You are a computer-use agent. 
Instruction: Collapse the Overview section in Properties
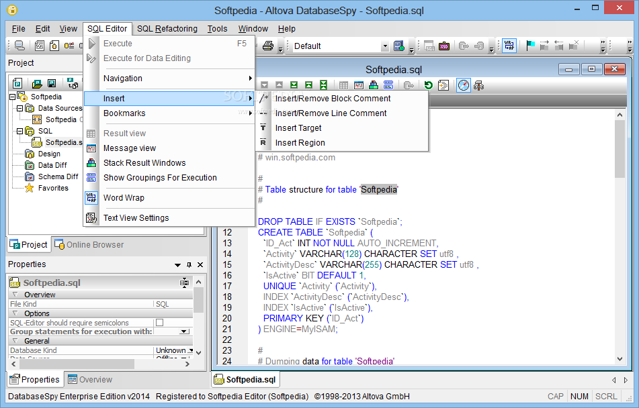point(15,295)
